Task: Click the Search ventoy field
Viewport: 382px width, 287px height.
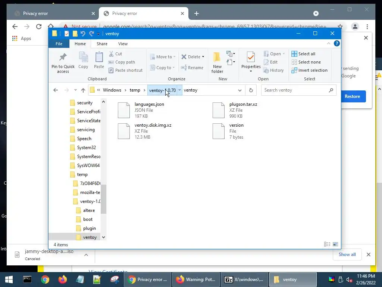Action: point(299,90)
